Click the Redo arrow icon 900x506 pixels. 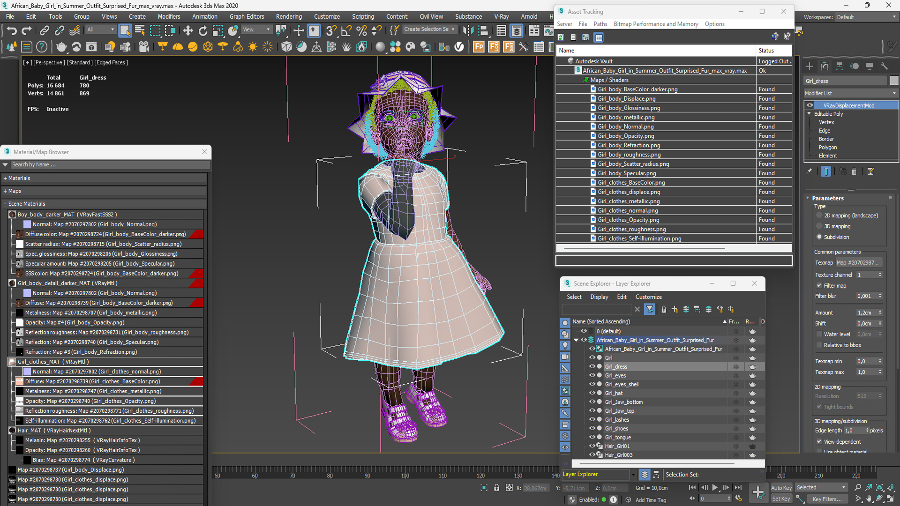27,31
